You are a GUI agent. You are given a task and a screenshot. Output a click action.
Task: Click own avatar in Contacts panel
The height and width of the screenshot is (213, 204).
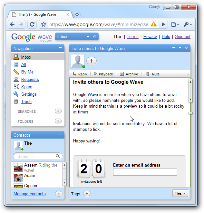18,146
